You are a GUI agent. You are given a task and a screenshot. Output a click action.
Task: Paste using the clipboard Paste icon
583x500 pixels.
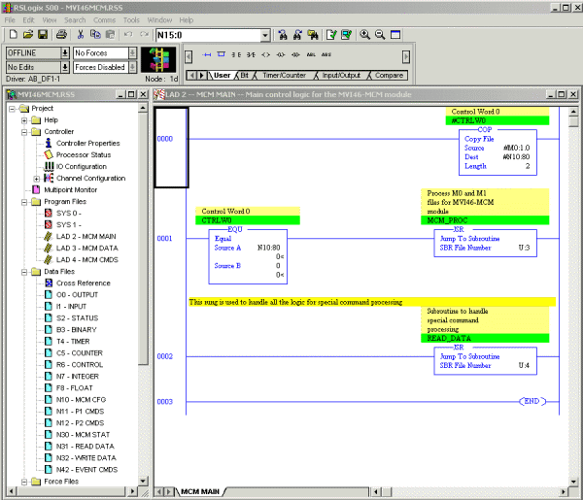(x=111, y=35)
